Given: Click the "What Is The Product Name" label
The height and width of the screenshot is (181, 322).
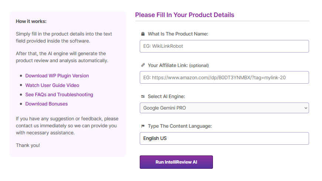Looking at the screenshot, I should coord(178,34).
